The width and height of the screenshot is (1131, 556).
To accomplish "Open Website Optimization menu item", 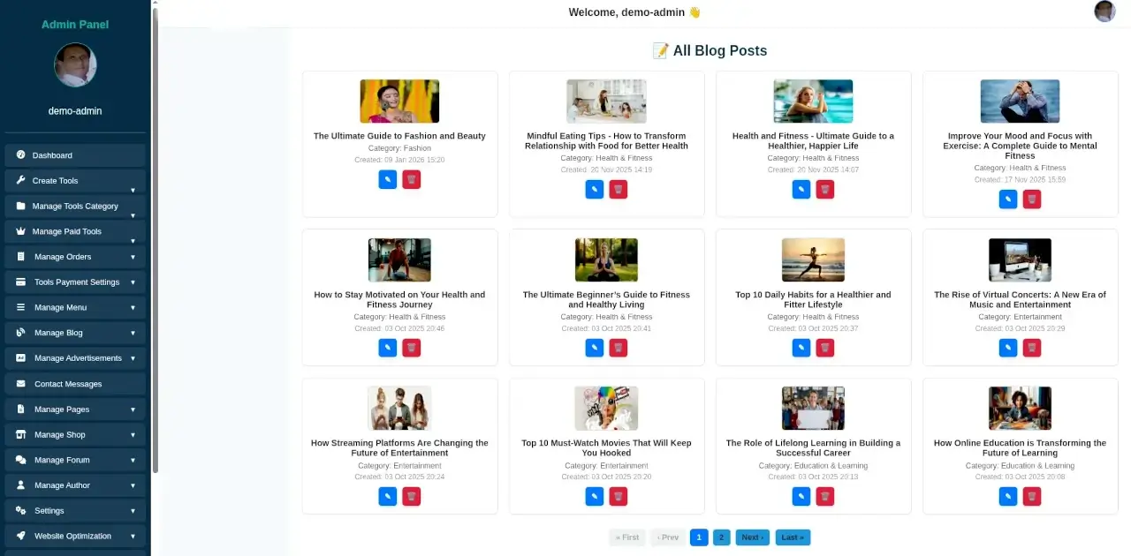I will coord(72,536).
